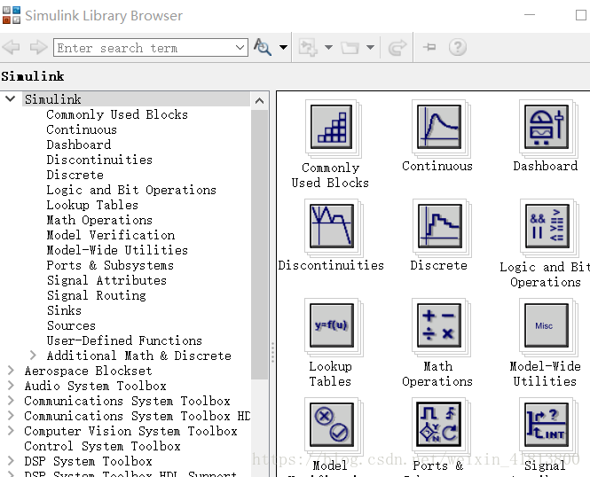Select Continuous in the tree
This screenshot has width=590, height=477.
pos(82,129)
